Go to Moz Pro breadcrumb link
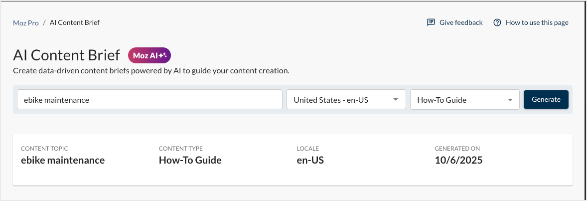Image resolution: width=587 pixels, height=201 pixels. [26, 22]
